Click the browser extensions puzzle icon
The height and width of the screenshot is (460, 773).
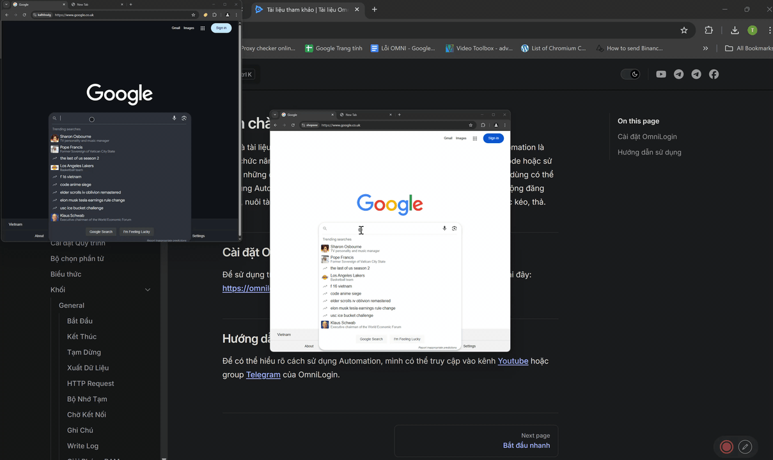pos(708,30)
